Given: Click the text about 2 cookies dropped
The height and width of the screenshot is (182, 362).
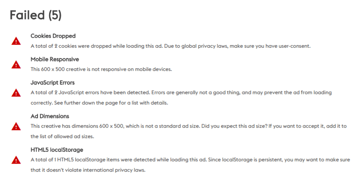Looking at the screenshot, I should tap(97, 46).
